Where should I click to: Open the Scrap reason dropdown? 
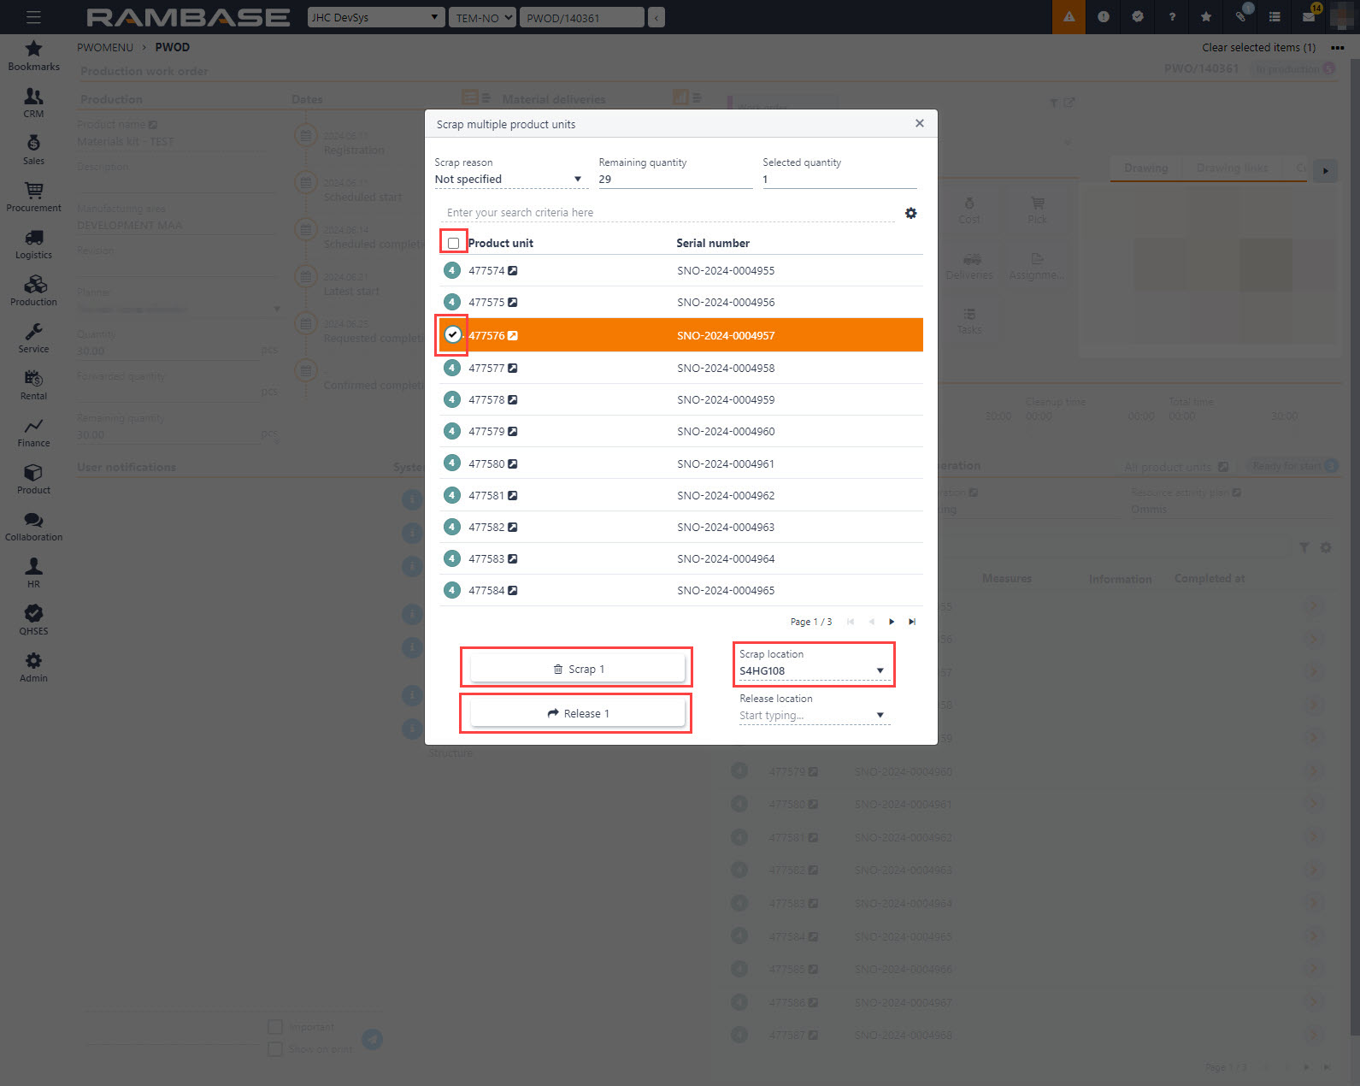pos(509,179)
